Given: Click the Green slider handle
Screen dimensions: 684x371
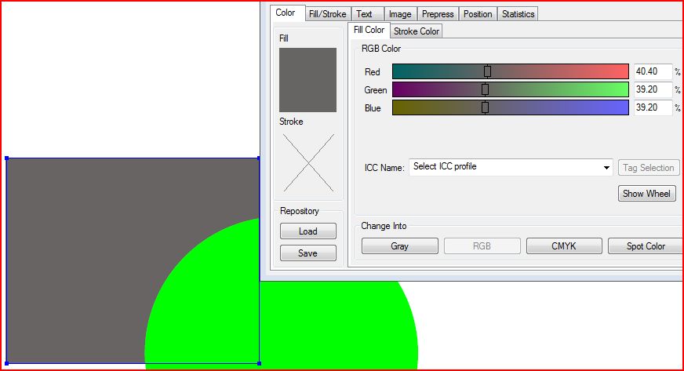Looking at the screenshot, I should [485, 89].
